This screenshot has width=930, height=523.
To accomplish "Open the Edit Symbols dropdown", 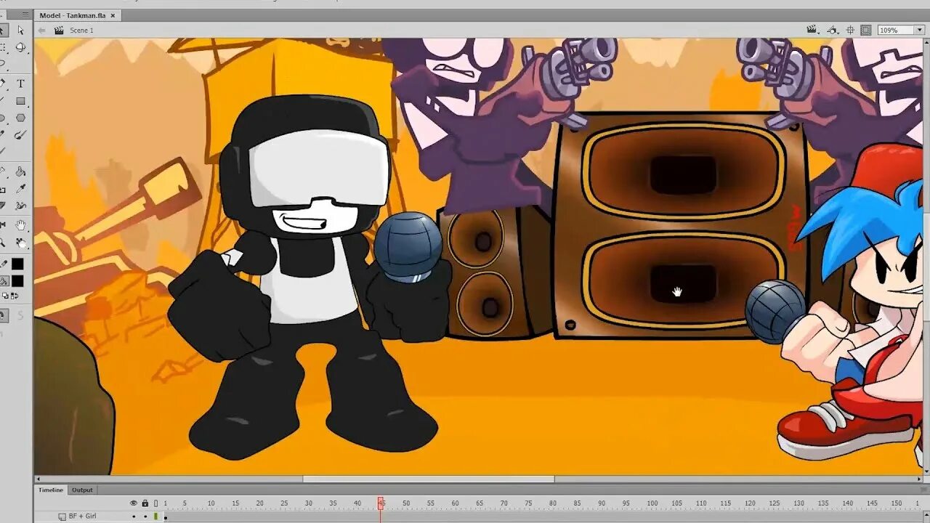I will tap(832, 30).
